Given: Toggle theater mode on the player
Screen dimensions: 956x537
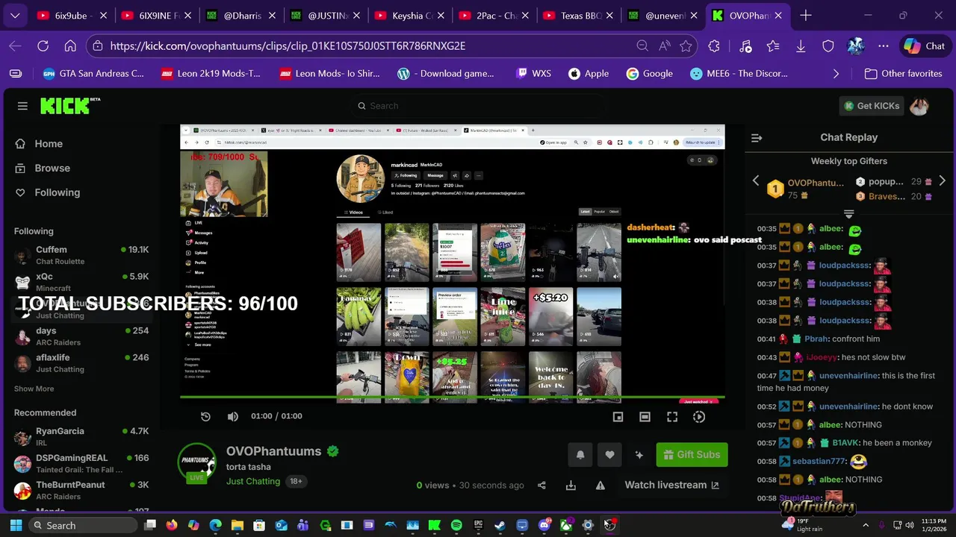Looking at the screenshot, I should coord(645,417).
